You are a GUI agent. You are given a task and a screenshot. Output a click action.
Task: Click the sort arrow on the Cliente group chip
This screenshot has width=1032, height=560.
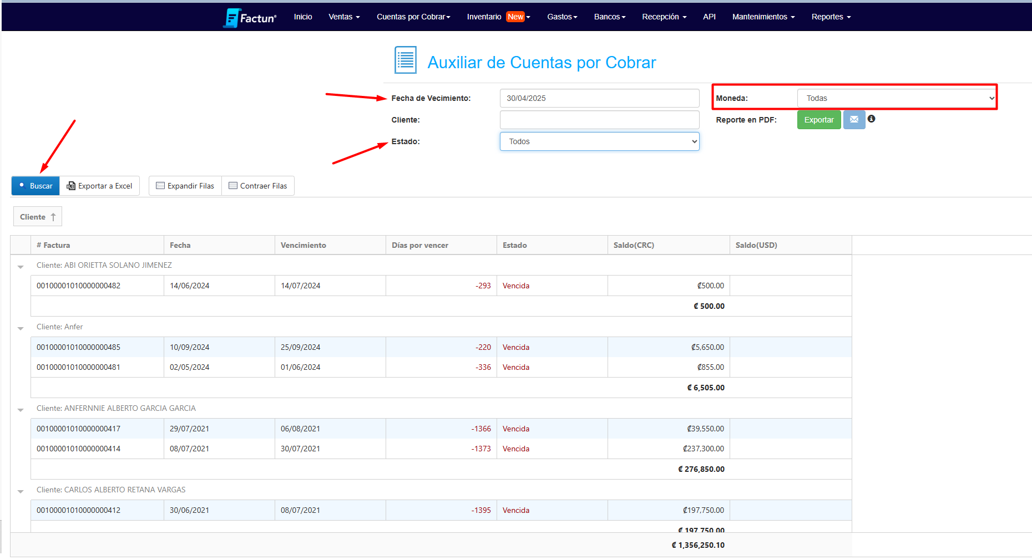pos(53,217)
